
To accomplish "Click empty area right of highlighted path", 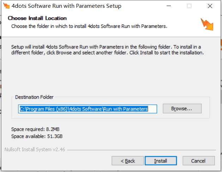I will [x=152, y=109].
